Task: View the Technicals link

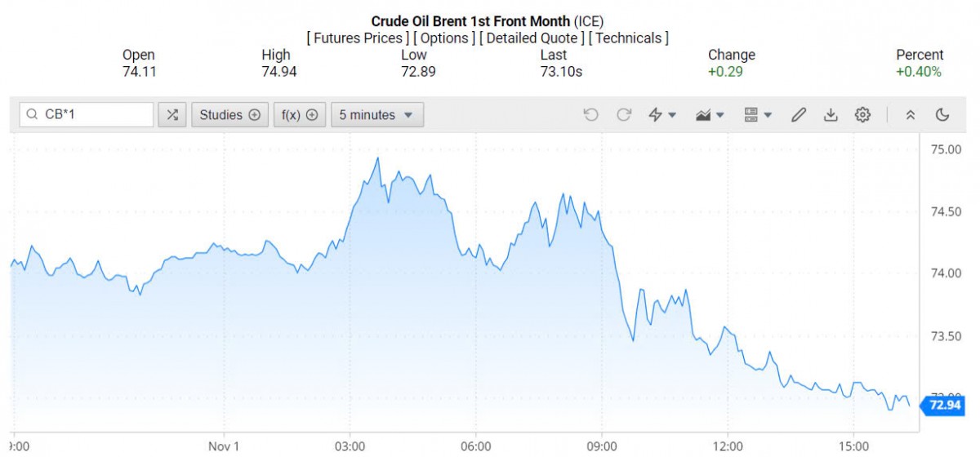Action: (x=629, y=38)
